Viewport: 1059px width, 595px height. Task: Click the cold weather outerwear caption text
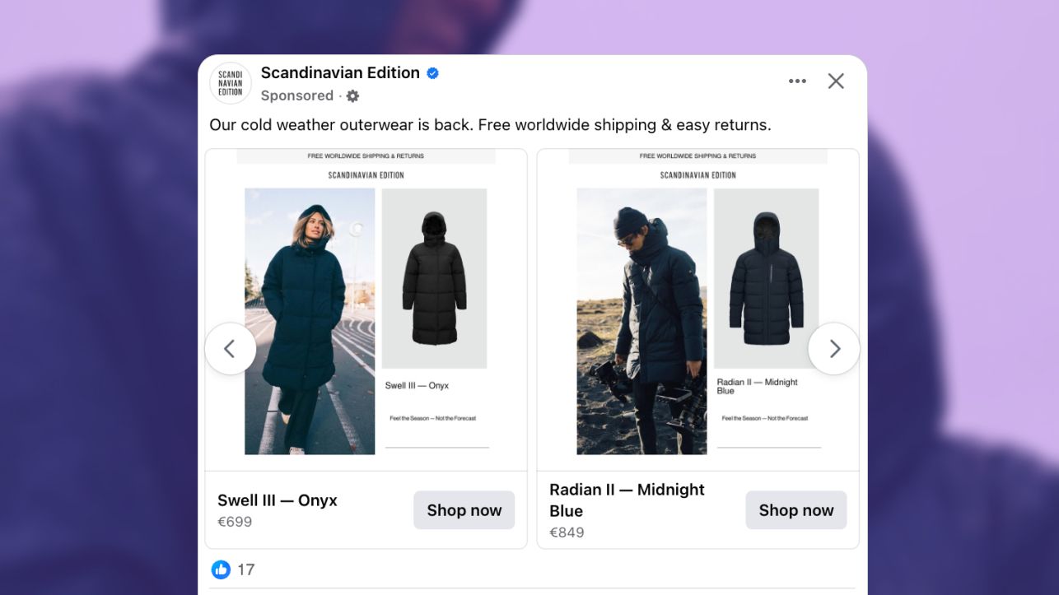[x=490, y=125]
